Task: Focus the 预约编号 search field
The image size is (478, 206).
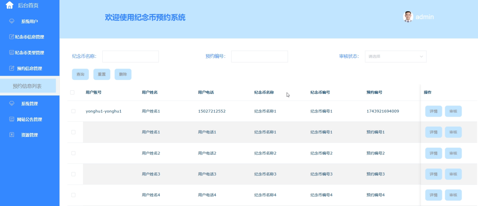Action: click(x=260, y=56)
